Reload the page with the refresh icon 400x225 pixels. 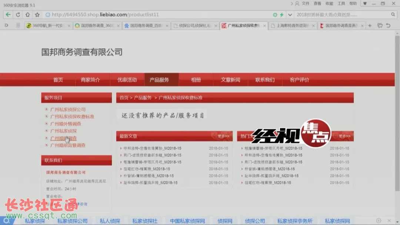(x=18, y=14)
